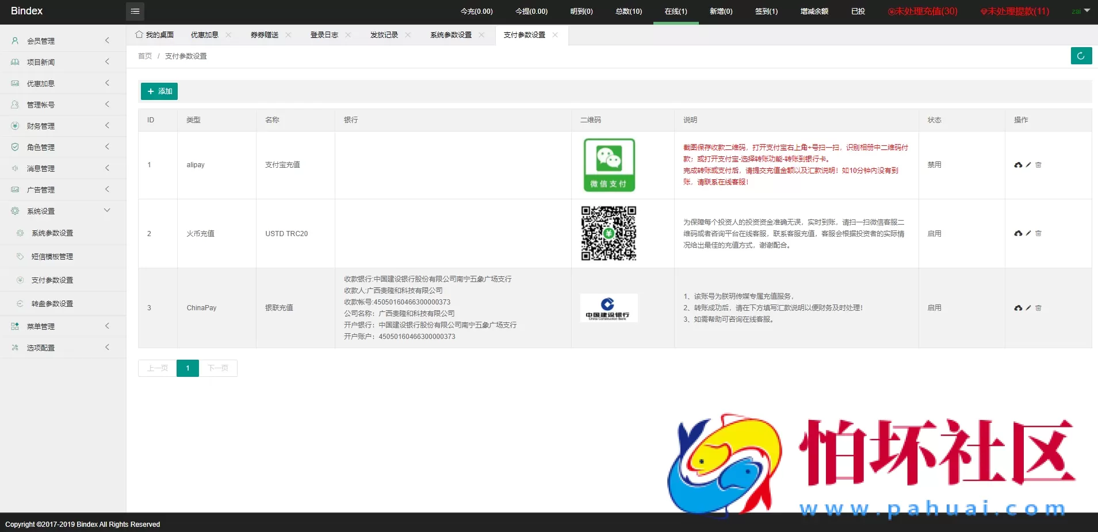Click the delete trash icon for ChinaPay row
1098x532 pixels.
tap(1038, 308)
